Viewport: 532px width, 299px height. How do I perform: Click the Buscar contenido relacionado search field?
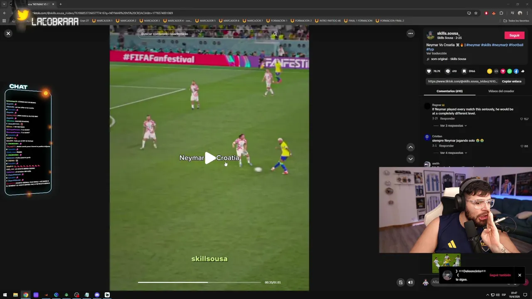pyautogui.click(x=204, y=34)
